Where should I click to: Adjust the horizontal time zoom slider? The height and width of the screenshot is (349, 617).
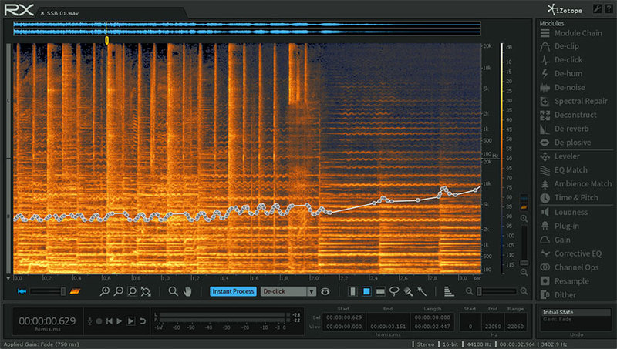[497, 291]
